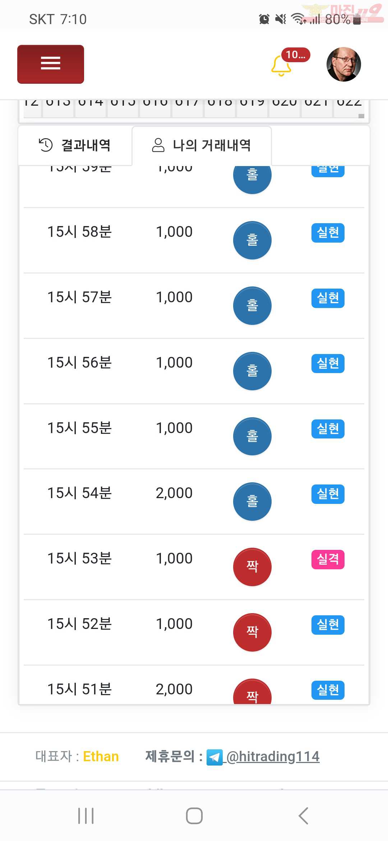388x841 pixels.
Task: Click the notification count badge
Action: tap(296, 55)
